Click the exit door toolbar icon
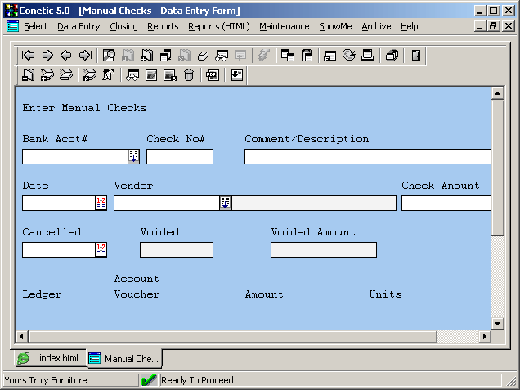The image size is (520, 390). [415, 56]
